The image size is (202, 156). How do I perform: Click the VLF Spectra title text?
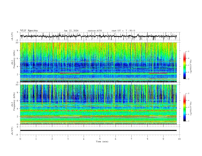click(29, 31)
